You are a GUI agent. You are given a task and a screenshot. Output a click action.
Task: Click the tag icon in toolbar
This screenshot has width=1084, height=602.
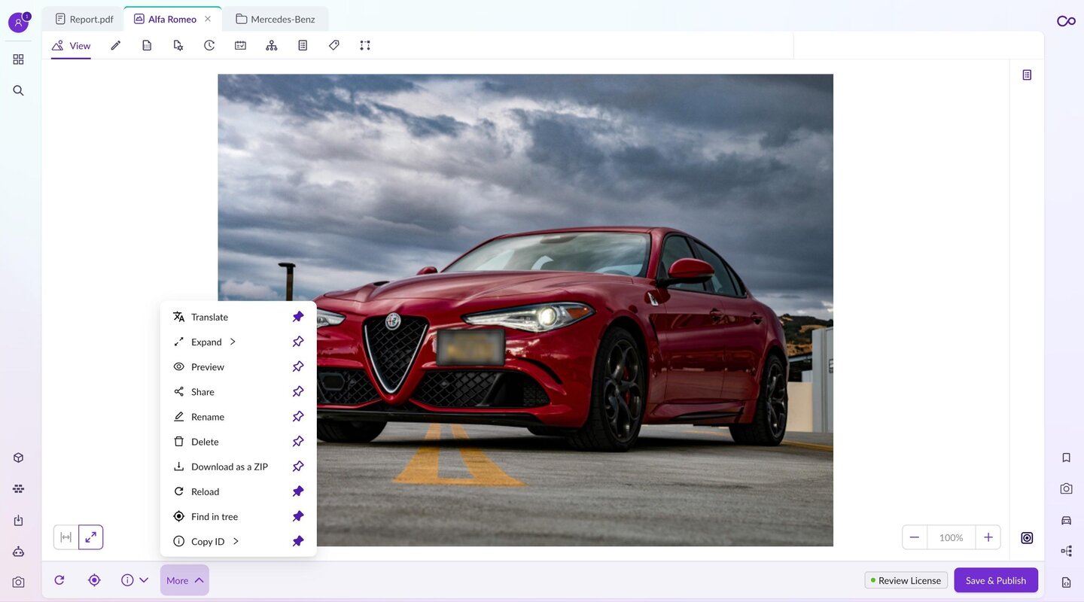(x=334, y=45)
